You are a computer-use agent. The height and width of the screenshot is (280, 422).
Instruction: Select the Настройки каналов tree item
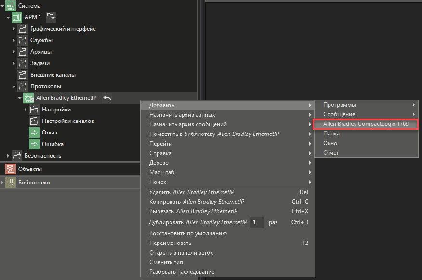tap(68, 121)
